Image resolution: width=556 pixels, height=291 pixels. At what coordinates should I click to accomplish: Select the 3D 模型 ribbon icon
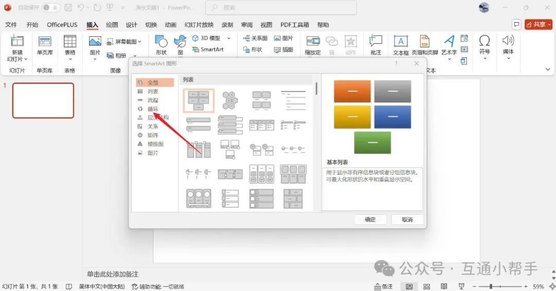[x=206, y=38]
